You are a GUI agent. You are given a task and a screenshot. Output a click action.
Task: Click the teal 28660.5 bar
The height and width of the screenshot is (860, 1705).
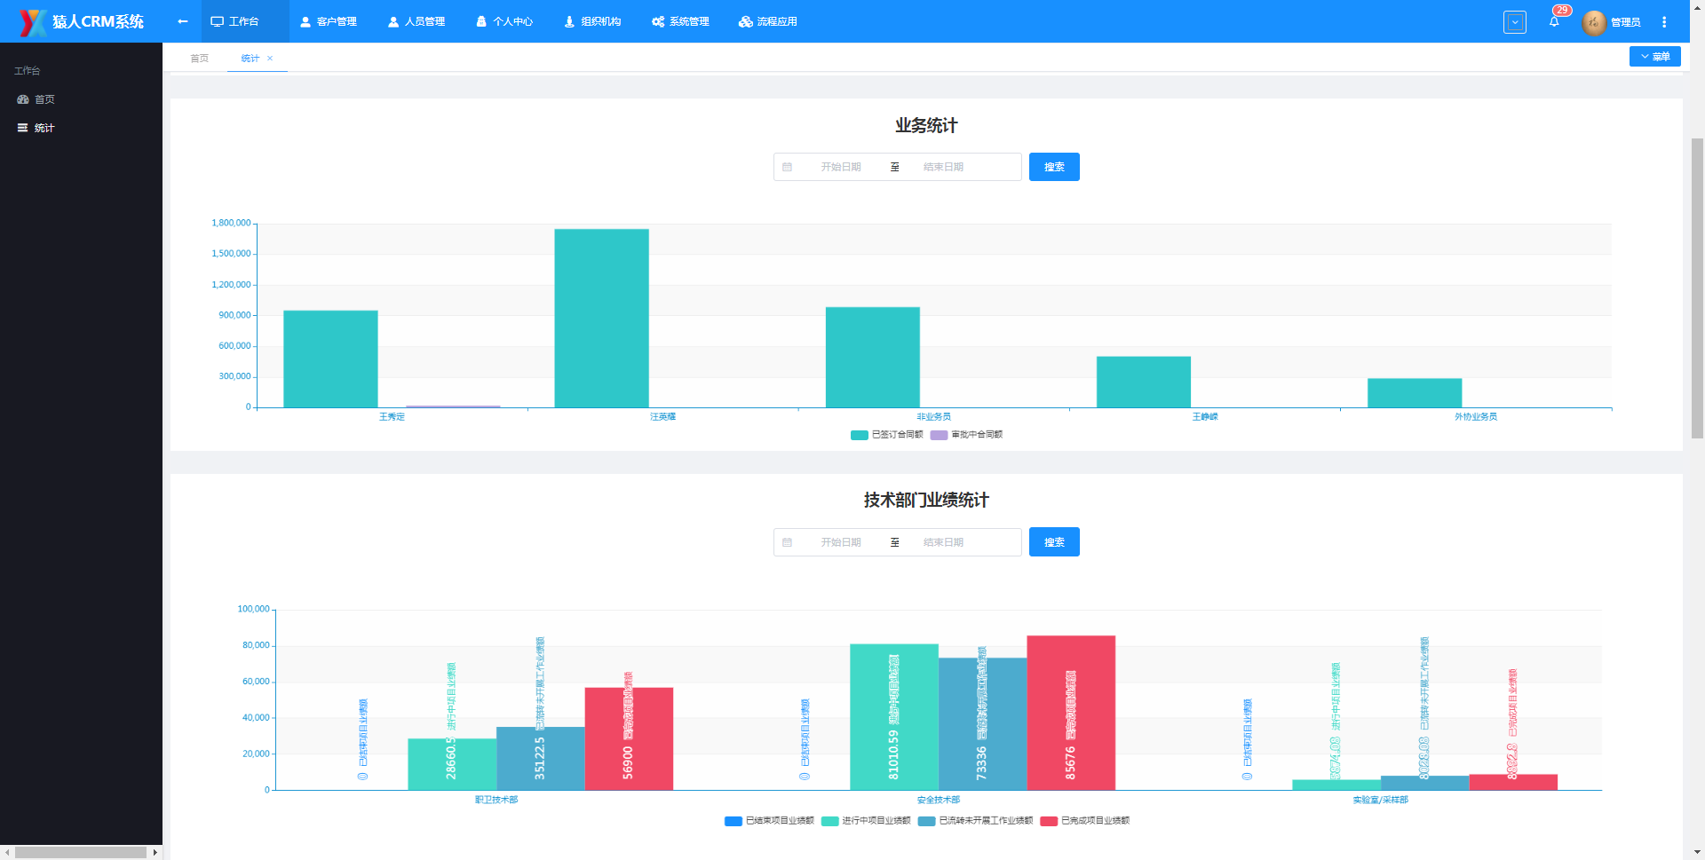(x=452, y=764)
